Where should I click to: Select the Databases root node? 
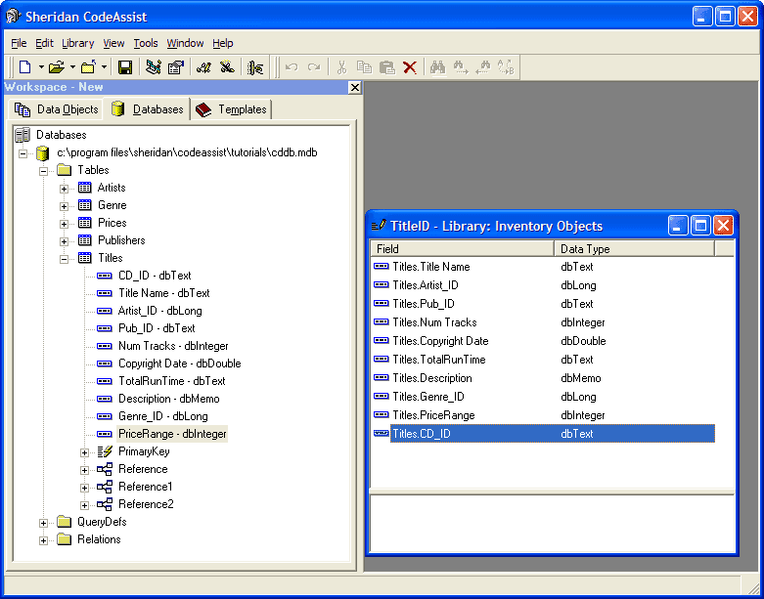61,135
